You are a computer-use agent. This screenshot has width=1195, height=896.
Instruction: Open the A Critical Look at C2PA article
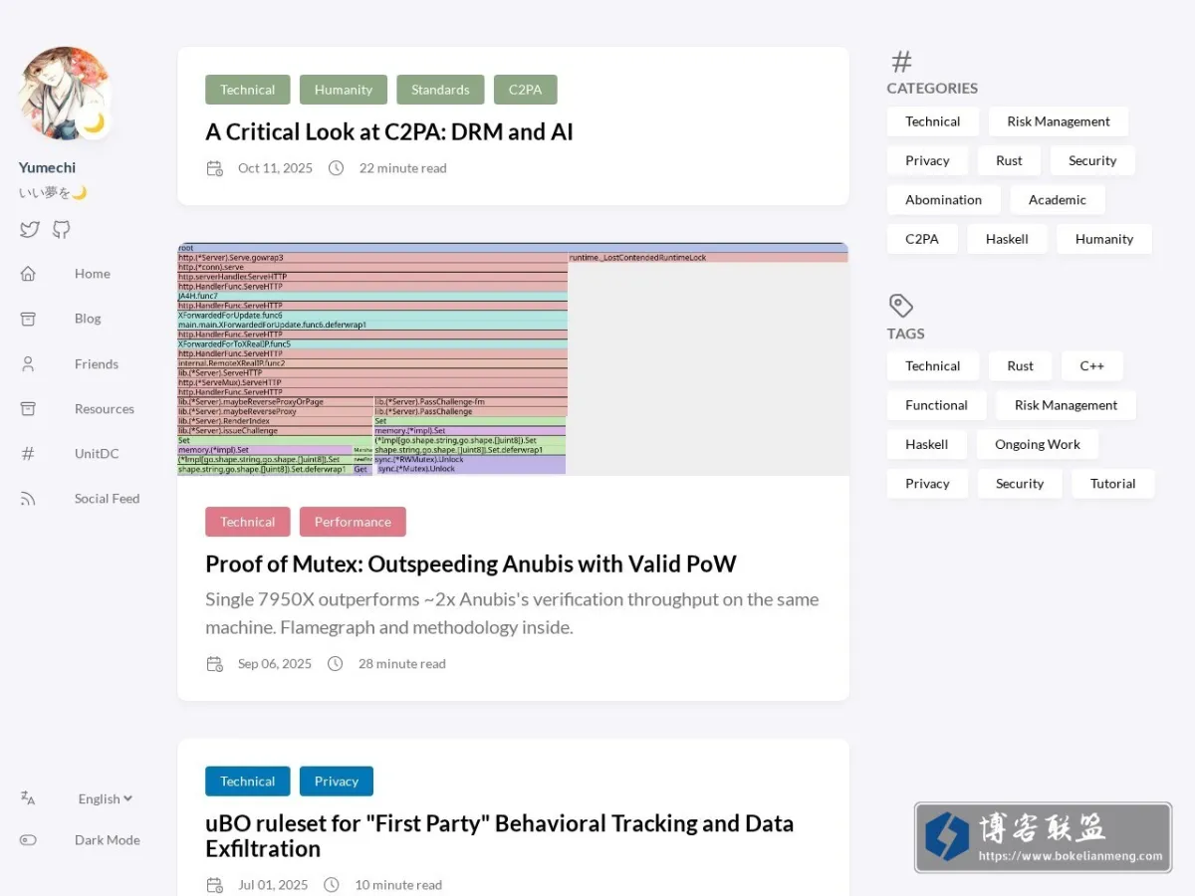point(389,131)
